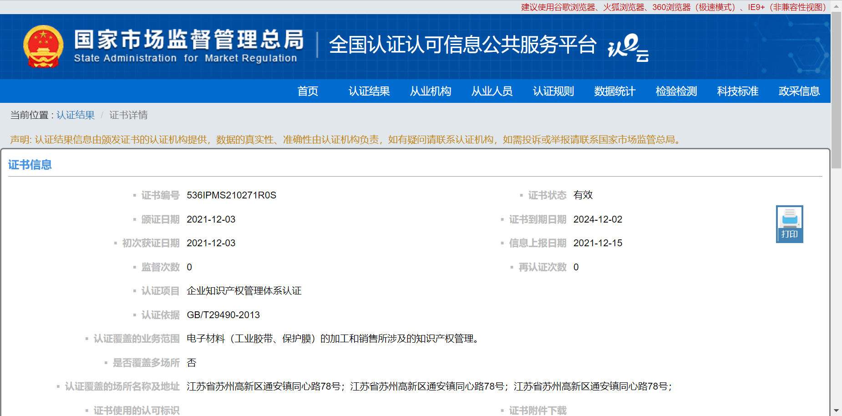Click the scrollbar up arrow
This screenshot has width=842, height=416.
pos(836,6)
